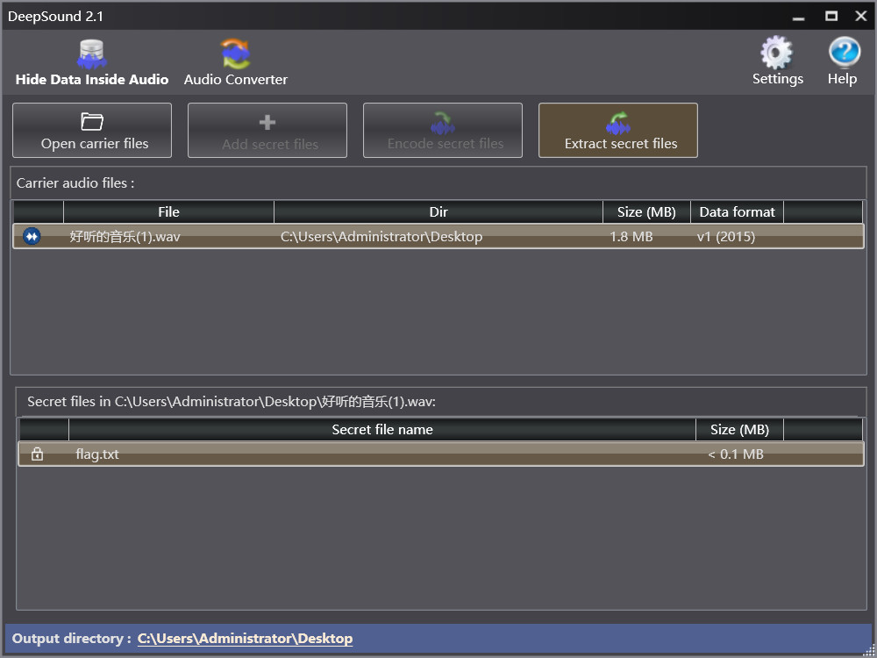The width and height of the screenshot is (877, 658).
Task: Click the lock icon beside flag.txt
Action: [37, 454]
